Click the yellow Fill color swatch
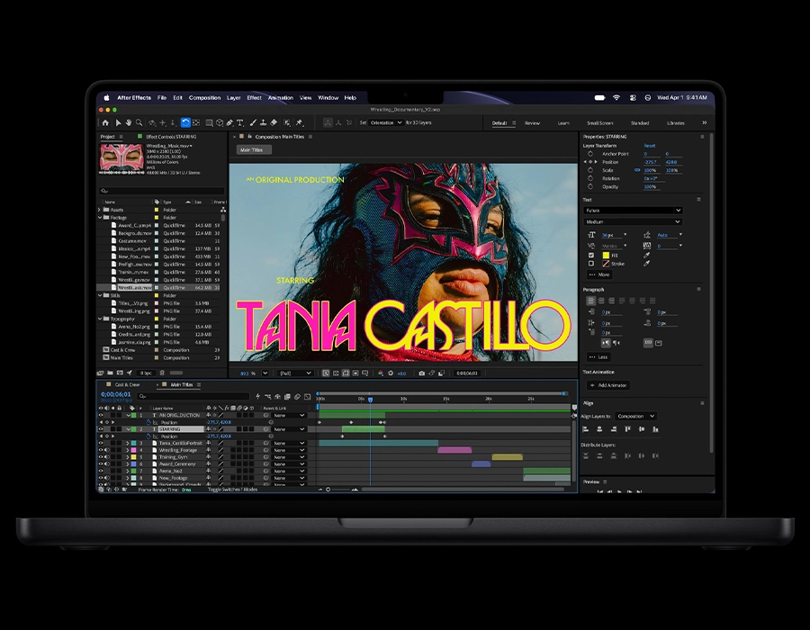 [606, 255]
